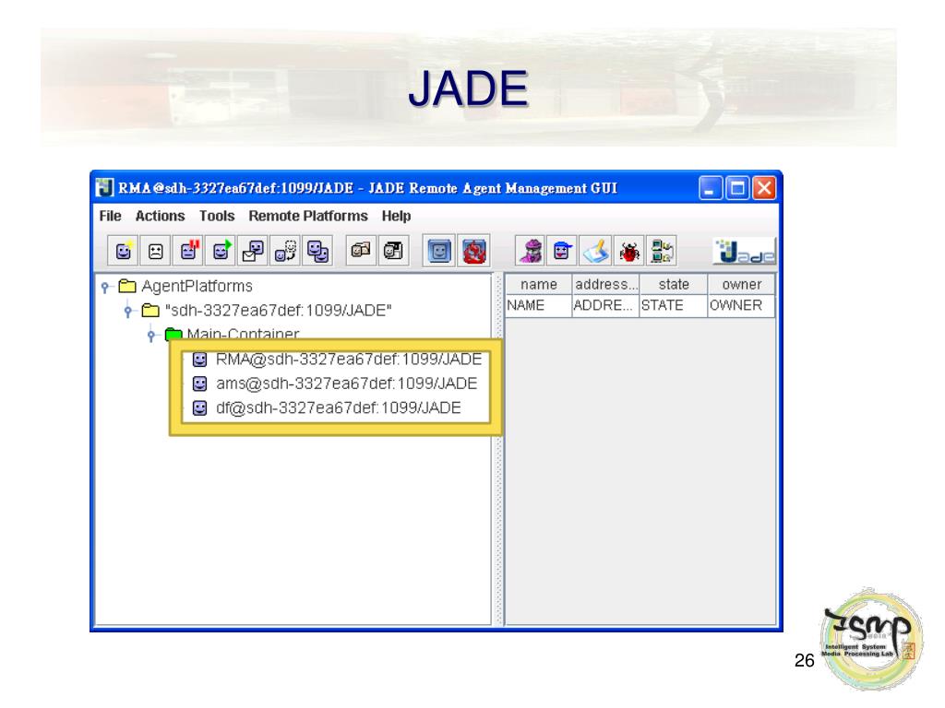Screen dimensions: 945x708
Task: Minimize the JADE RMA window
Action: pyautogui.click(x=711, y=188)
